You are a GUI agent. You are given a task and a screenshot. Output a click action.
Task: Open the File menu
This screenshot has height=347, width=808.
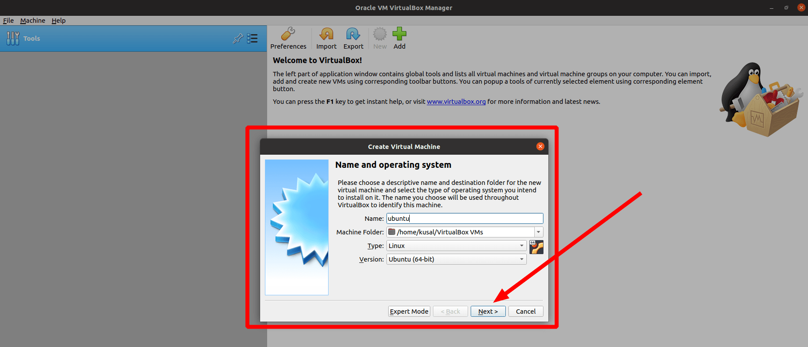tap(8, 21)
